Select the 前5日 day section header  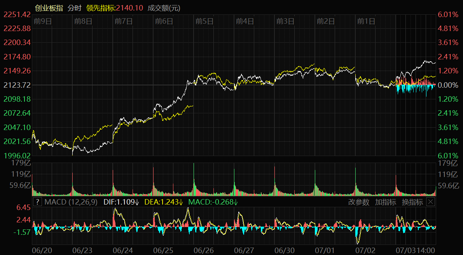(x=204, y=21)
